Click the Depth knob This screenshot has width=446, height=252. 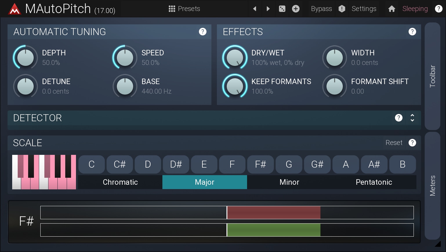click(26, 57)
